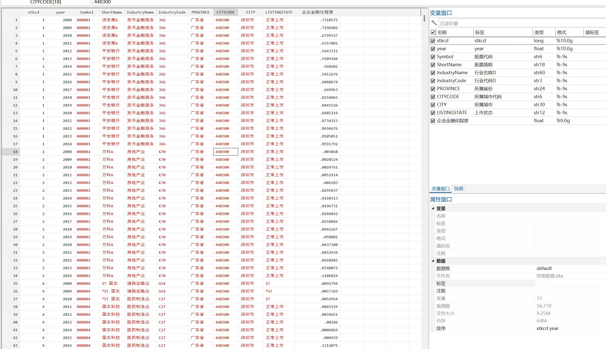The width and height of the screenshot is (606, 349).
Task: Click the wrench icon beside the variable filter
Action: [434, 23]
